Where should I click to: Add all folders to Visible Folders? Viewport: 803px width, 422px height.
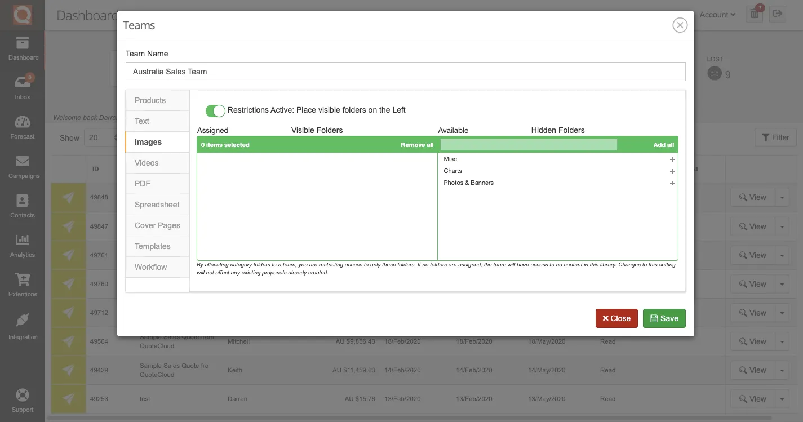[x=663, y=145]
